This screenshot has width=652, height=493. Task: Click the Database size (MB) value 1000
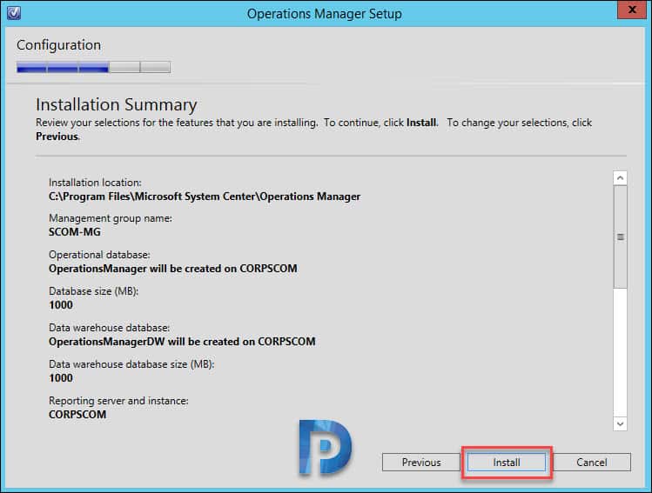click(61, 305)
